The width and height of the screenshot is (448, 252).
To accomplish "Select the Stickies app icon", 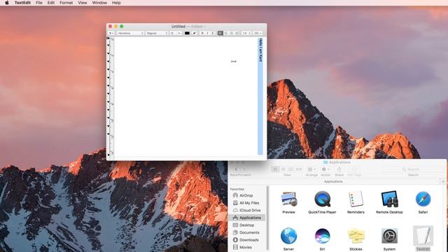I will coord(356,236).
